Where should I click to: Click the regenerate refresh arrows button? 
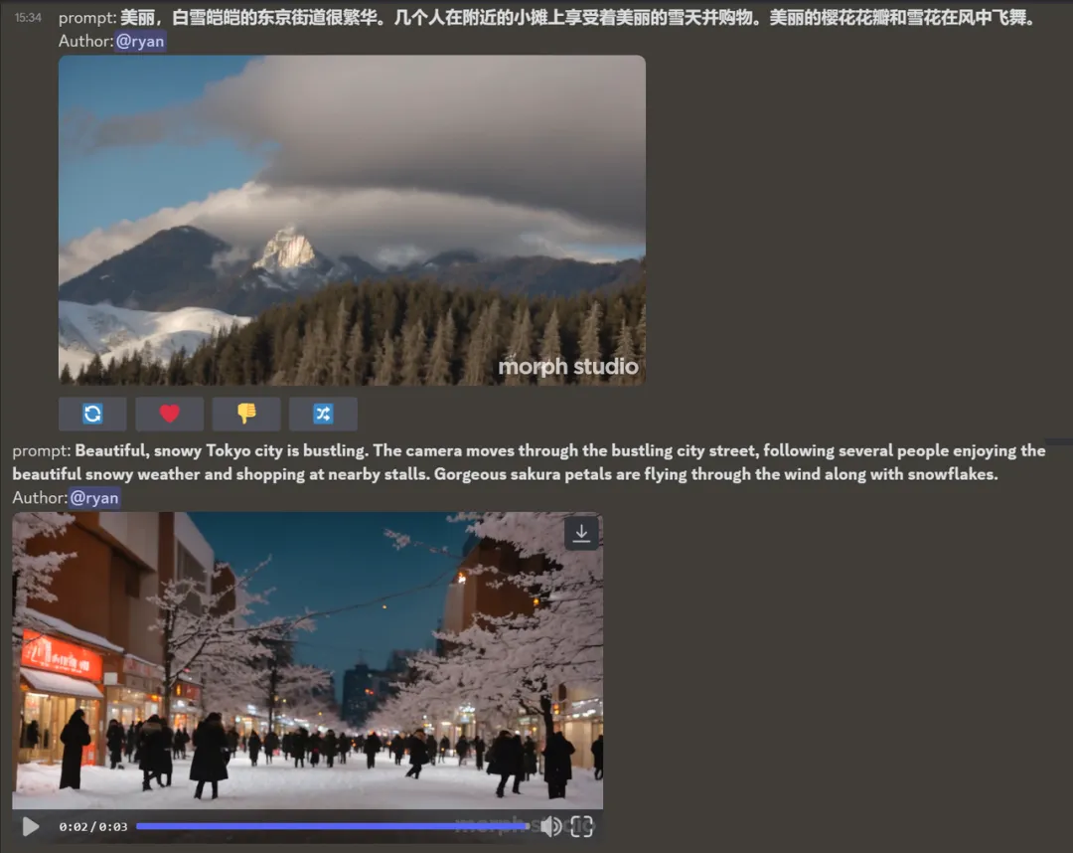tap(92, 414)
